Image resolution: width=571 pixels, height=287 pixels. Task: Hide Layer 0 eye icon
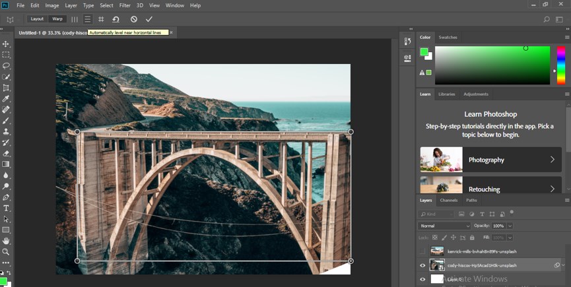coord(422,279)
